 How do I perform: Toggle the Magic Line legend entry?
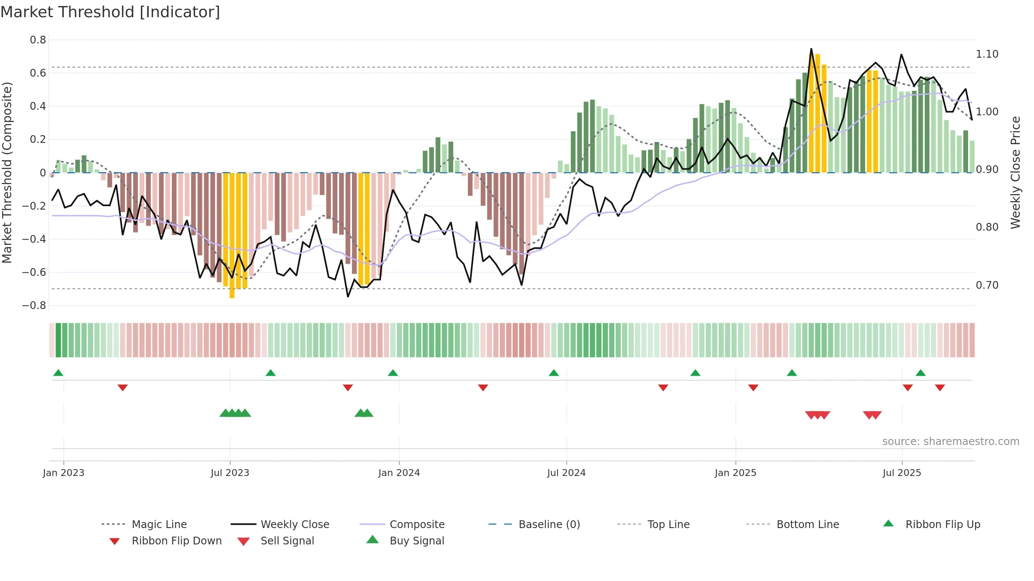(144, 524)
